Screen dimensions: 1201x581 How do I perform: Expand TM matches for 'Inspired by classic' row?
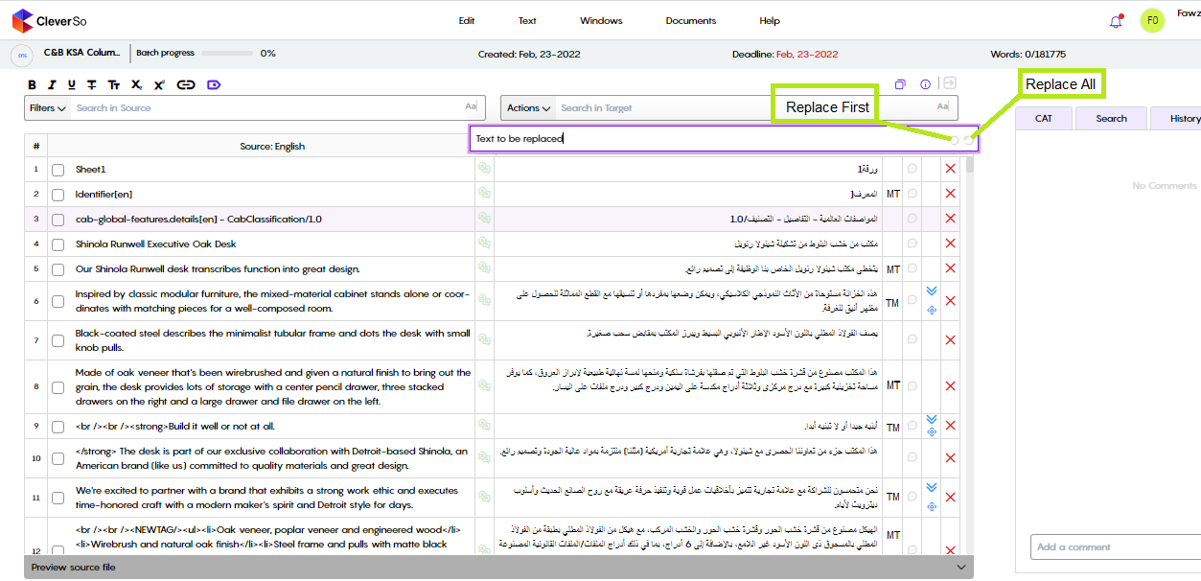[x=932, y=291]
